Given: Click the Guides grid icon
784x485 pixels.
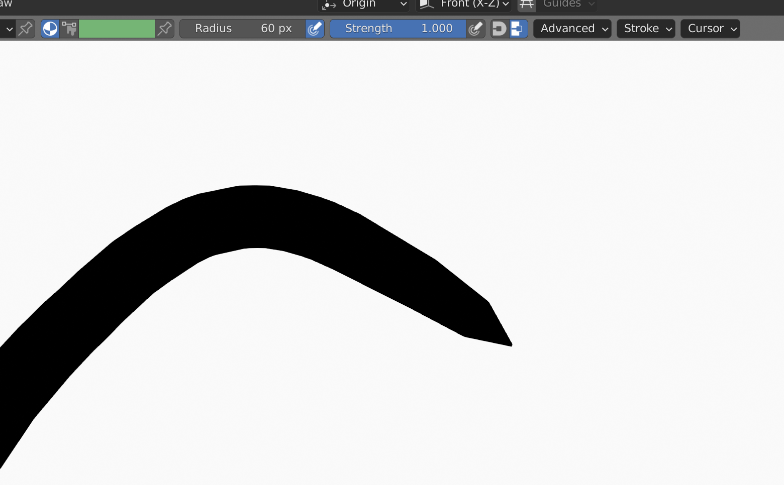Looking at the screenshot, I should click(527, 5).
